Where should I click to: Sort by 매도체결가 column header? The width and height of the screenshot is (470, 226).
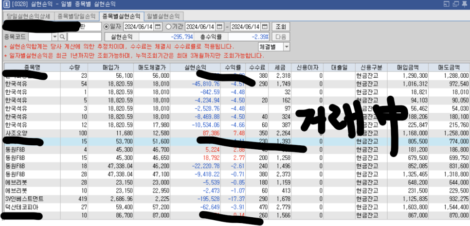pos(152,67)
